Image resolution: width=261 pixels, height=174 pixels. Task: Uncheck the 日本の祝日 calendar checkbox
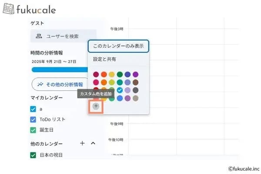pos(33,154)
